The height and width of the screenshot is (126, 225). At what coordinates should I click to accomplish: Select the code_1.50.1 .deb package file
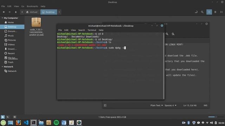pos(36,27)
